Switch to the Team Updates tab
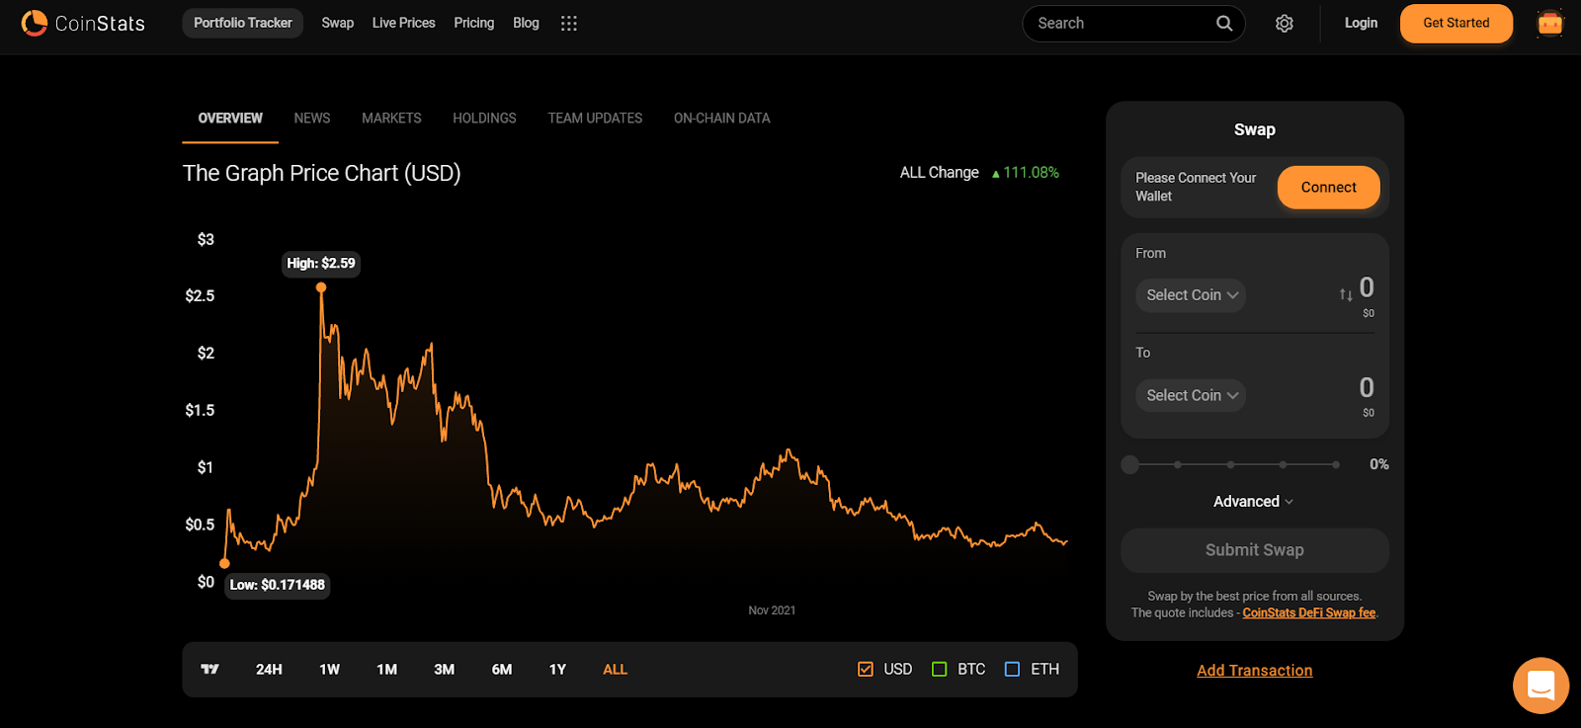Image resolution: width=1581 pixels, height=728 pixels. (x=595, y=118)
